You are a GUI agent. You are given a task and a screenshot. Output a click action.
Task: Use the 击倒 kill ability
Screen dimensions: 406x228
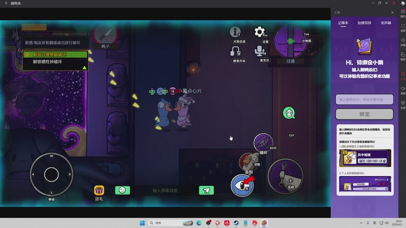(x=249, y=162)
